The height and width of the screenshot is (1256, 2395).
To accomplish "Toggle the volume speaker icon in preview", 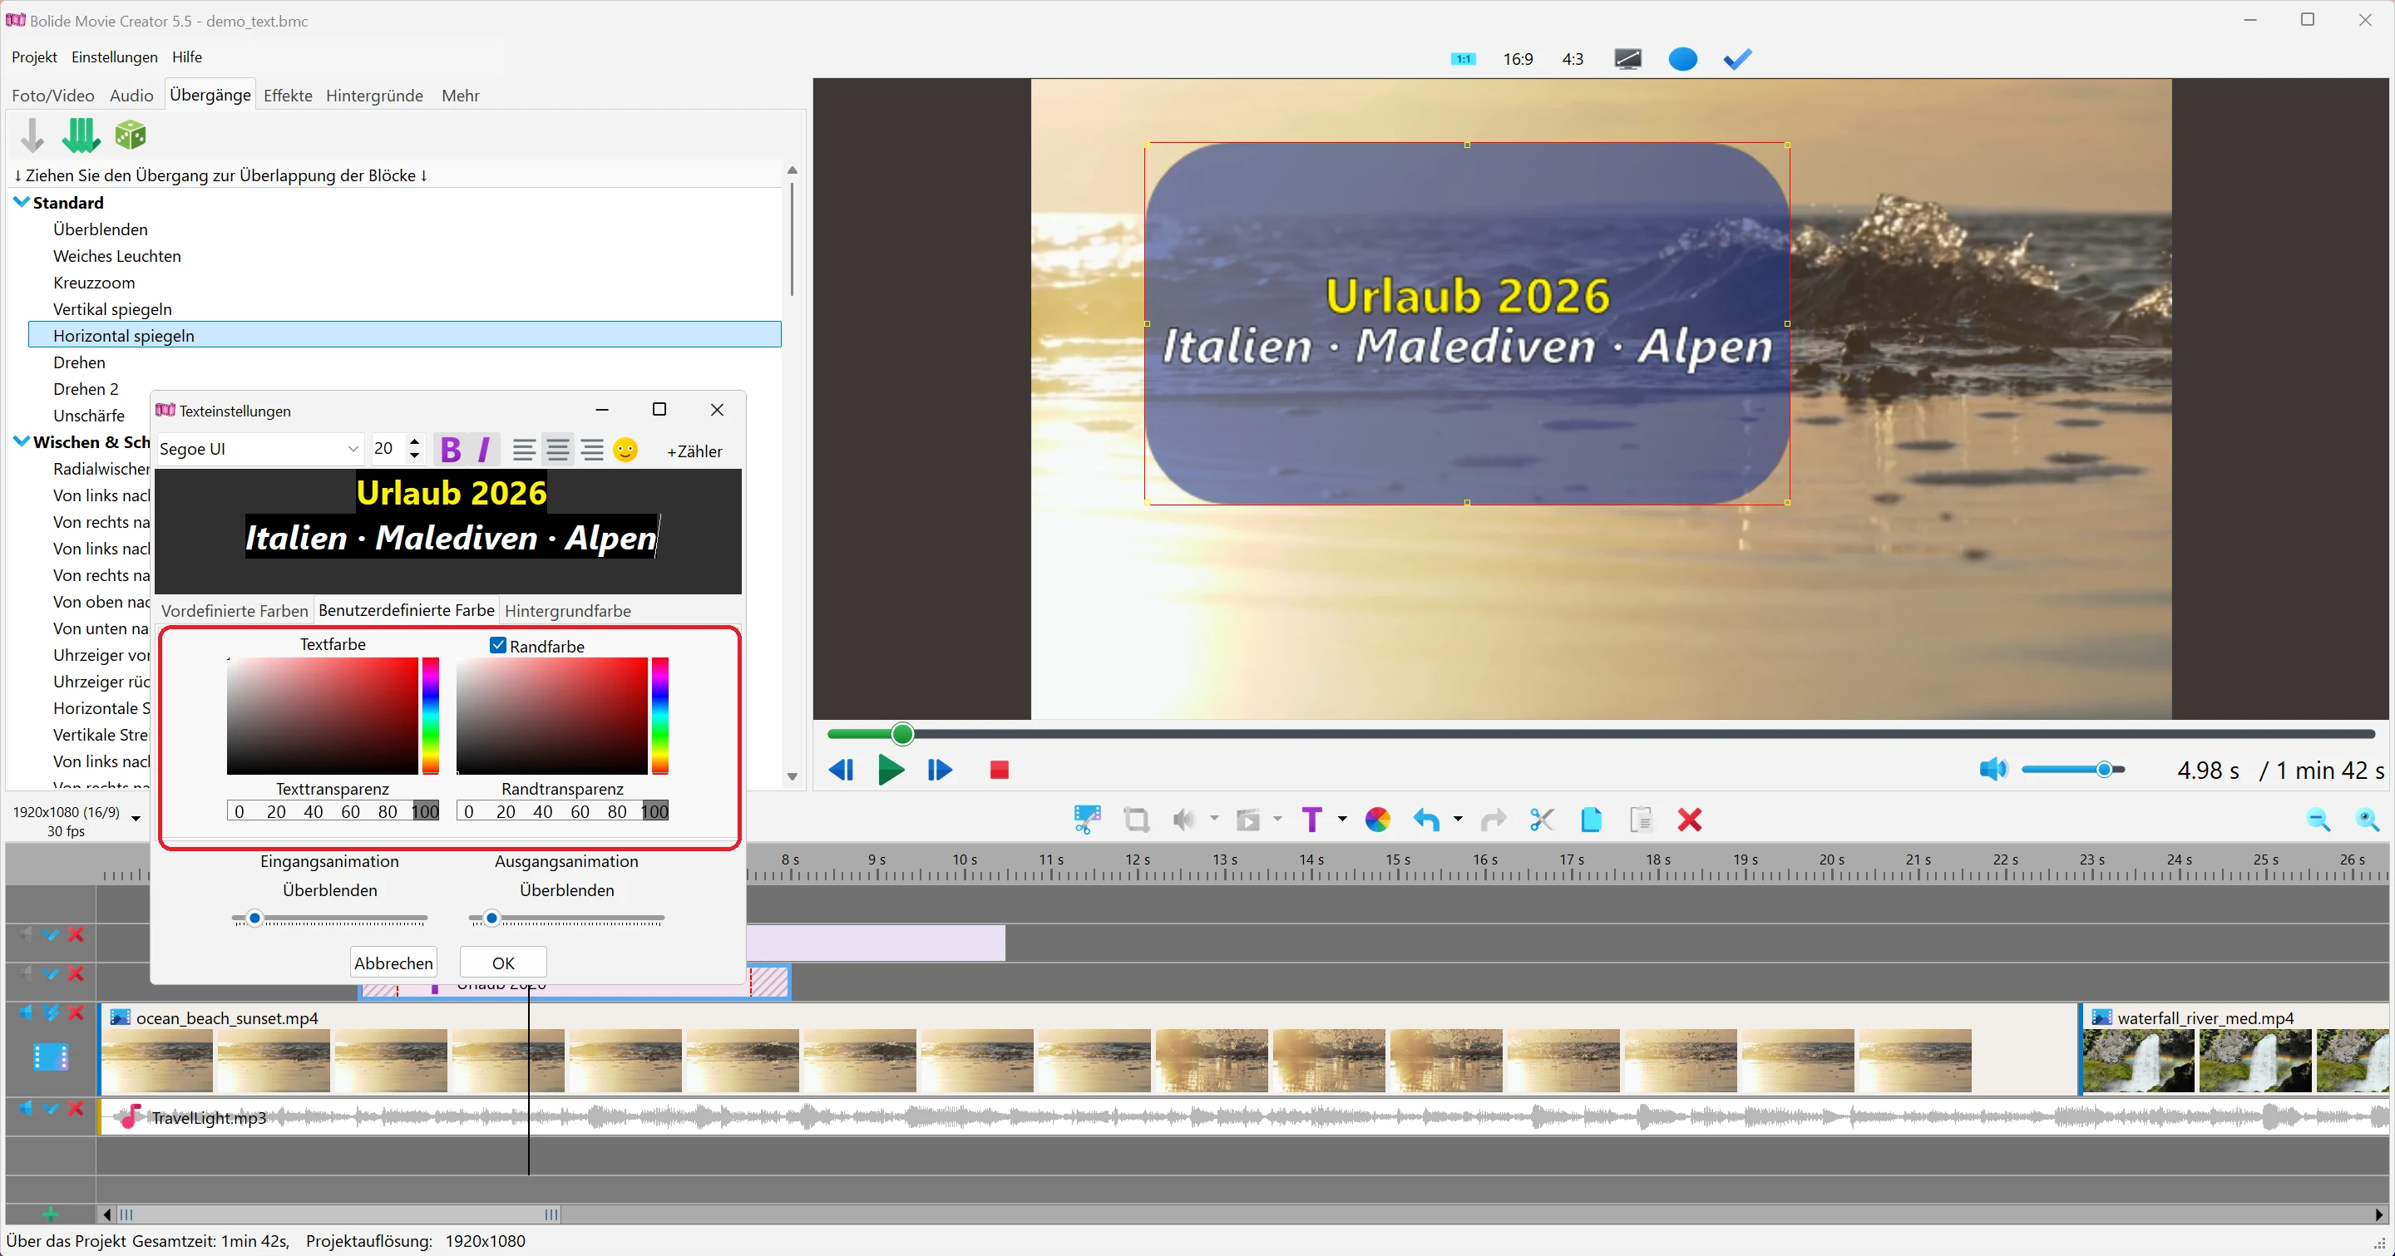I will [x=1993, y=769].
